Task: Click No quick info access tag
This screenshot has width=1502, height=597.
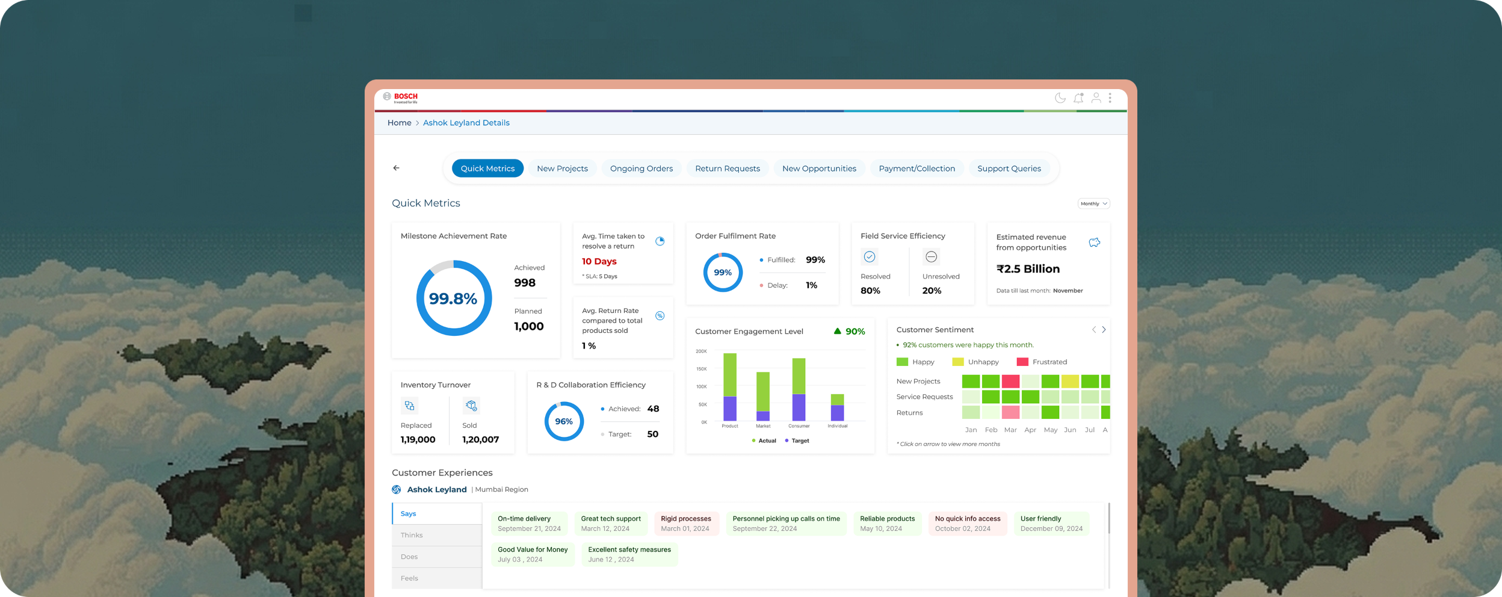Action: (968, 524)
